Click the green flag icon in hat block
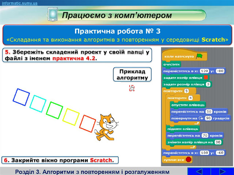The width and height of the screenshot is (234, 175). tap(199, 56)
